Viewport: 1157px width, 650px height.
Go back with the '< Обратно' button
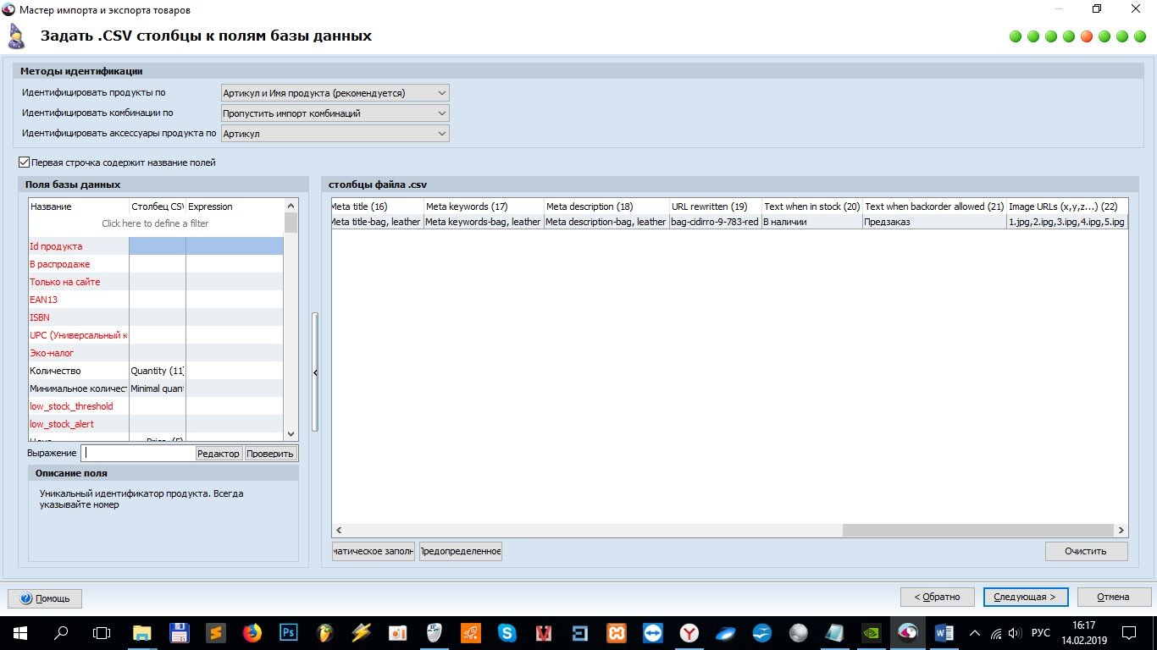pos(938,597)
